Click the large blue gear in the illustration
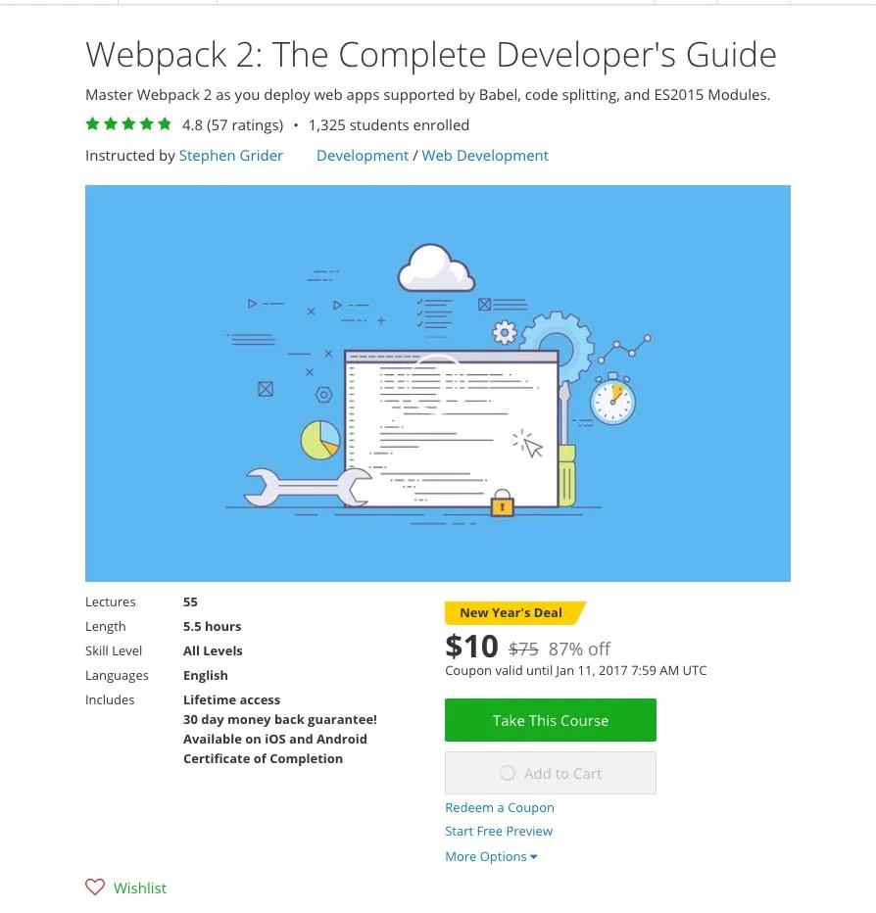The width and height of the screenshot is (876, 913). point(556,344)
